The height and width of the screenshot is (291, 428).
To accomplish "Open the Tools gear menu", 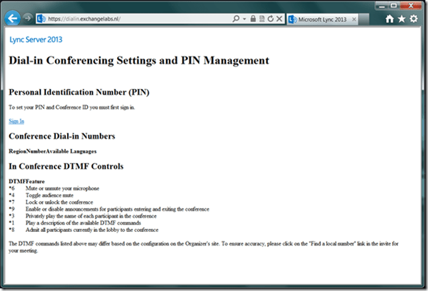I will (413, 19).
